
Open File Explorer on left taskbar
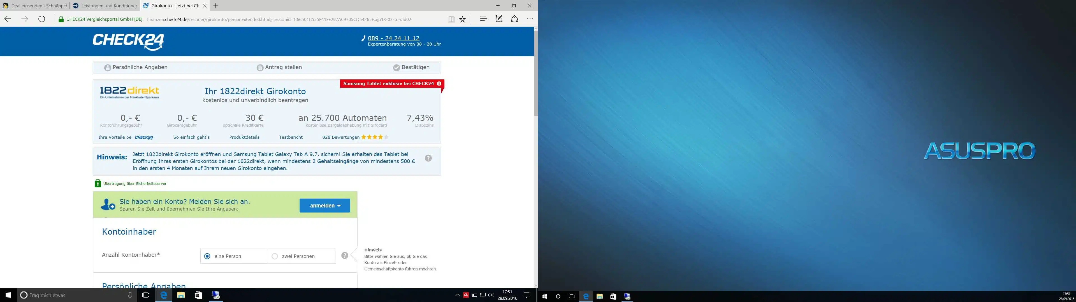coord(181,295)
